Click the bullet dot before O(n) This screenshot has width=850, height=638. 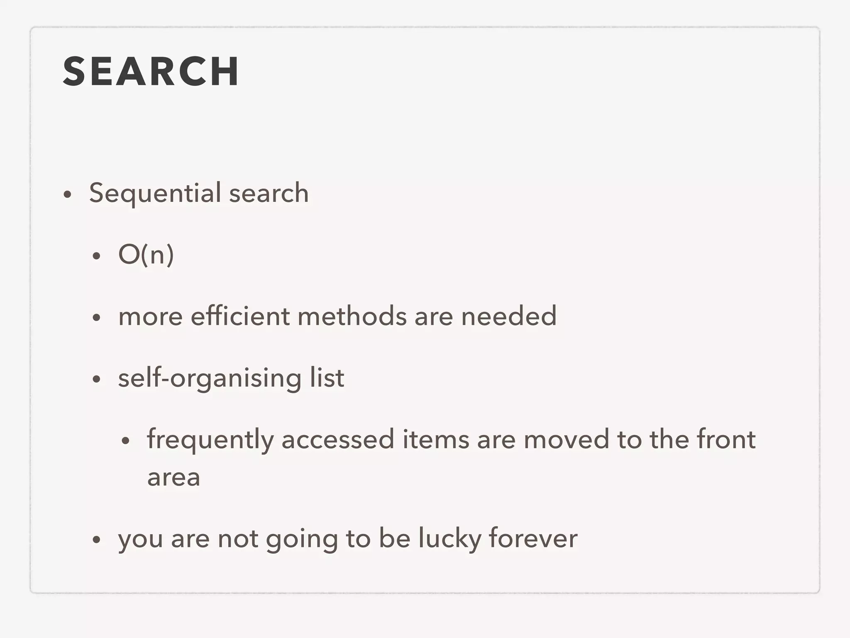[x=97, y=256]
